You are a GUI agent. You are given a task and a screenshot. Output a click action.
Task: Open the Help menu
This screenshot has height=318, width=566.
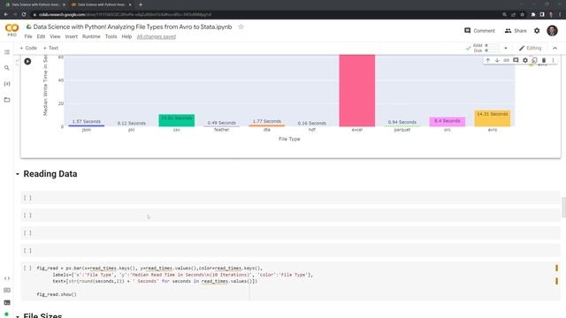coord(126,36)
